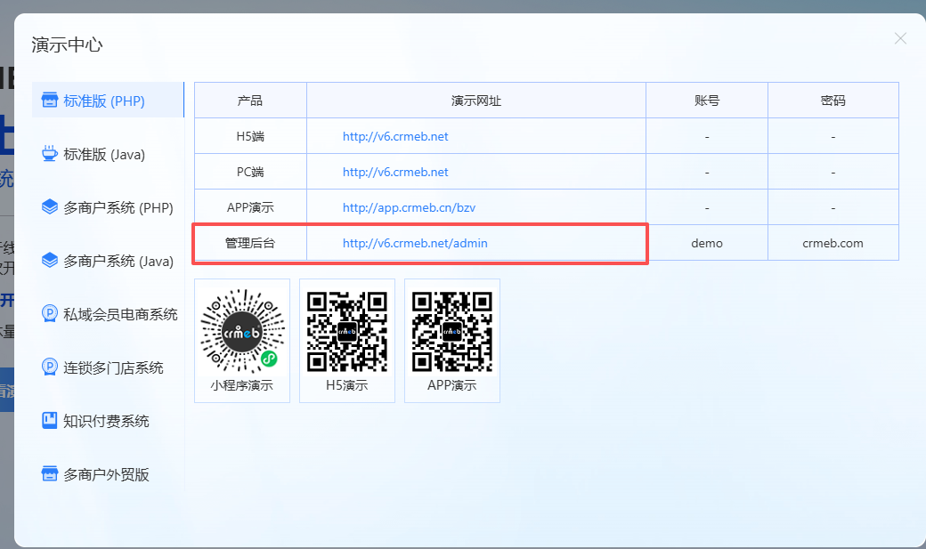Open http://app.crmeb.cn/bzv link
The height and width of the screenshot is (549, 926).
409,208
